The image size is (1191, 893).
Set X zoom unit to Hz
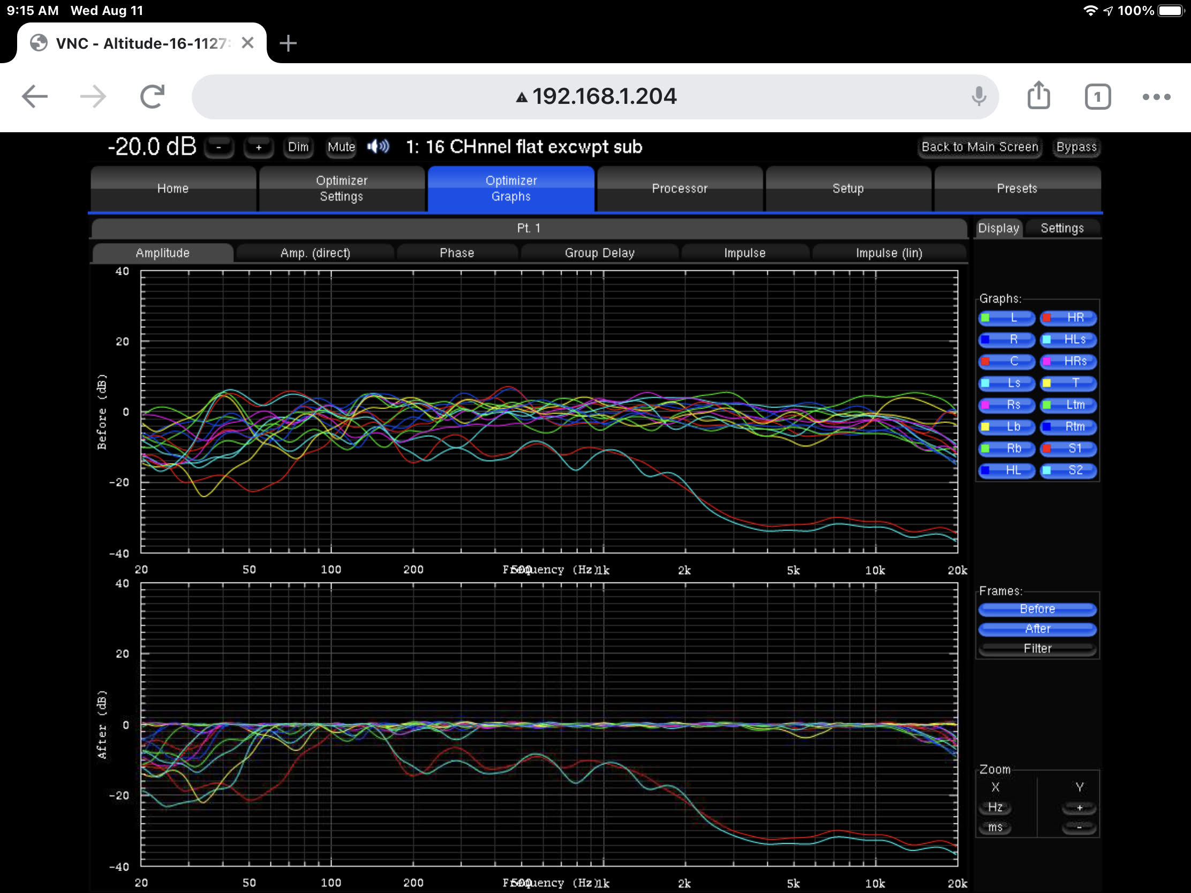(995, 807)
